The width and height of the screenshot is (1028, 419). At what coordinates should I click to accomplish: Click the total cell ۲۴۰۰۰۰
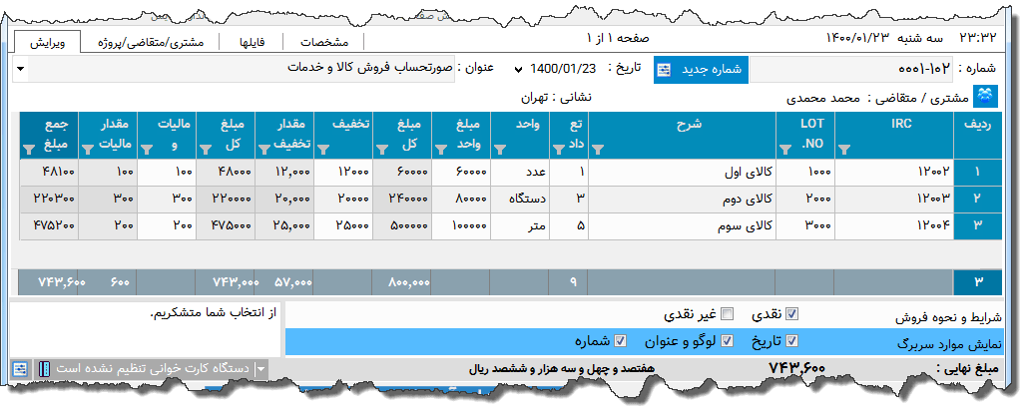402,199
